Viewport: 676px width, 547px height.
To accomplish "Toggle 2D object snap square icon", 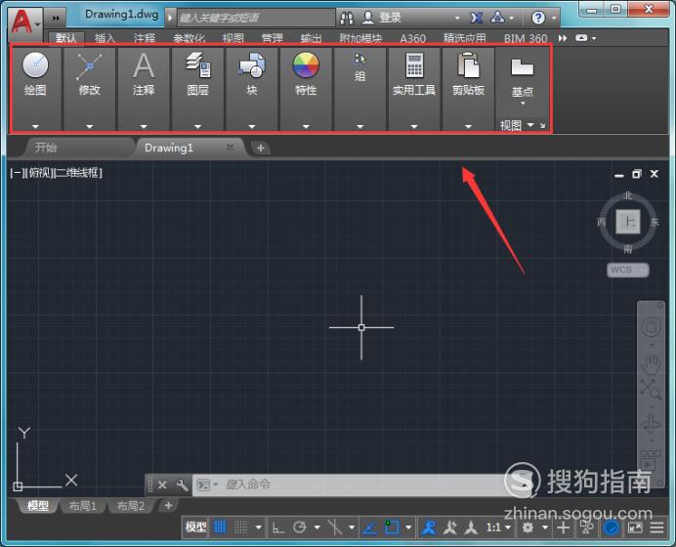I will coord(392,526).
